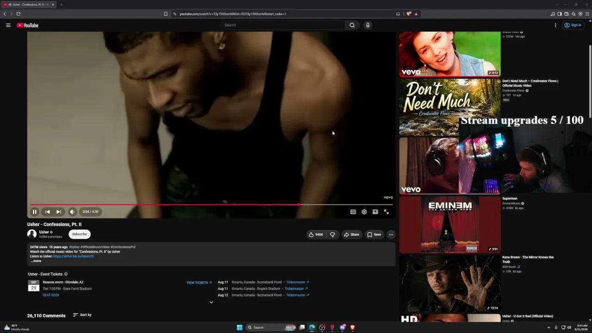592x333 pixels.
Task: Open the browser media control music-note icon
Action: pos(553,14)
